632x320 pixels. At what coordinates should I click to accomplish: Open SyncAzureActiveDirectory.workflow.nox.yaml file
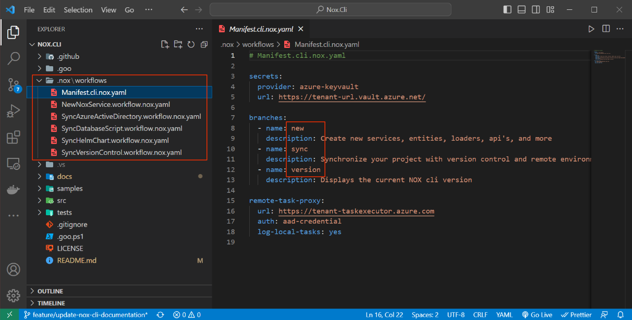119,116
